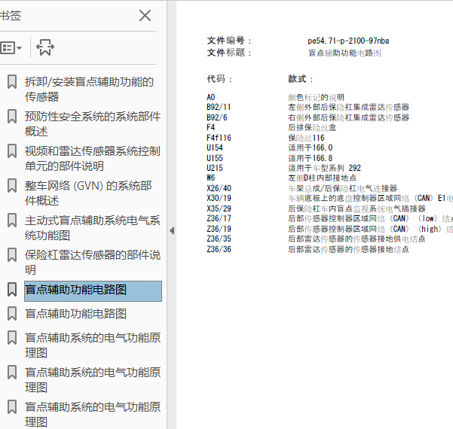Image resolution: width=453 pixels, height=429 pixels.
Task: Click code Z36/19
Action: (x=219, y=229)
